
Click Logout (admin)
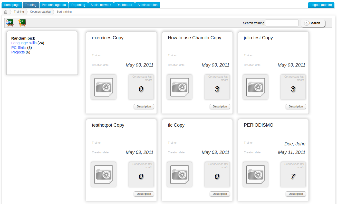(321, 5)
